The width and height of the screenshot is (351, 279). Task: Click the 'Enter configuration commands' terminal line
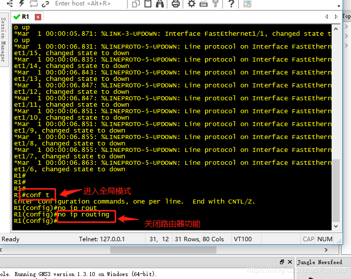[x=135, y=202]
